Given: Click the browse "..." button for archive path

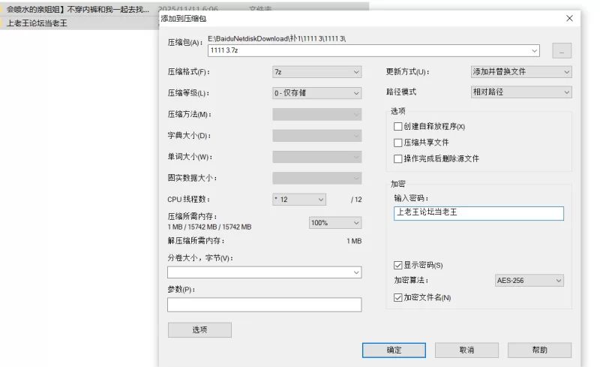Looking at the screenshot, I should [x=562, y=51].
